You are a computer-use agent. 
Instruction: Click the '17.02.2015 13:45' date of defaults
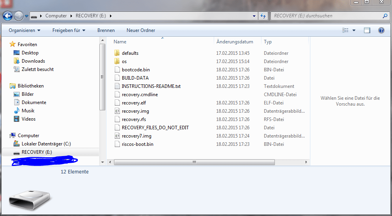pos(233,53)
